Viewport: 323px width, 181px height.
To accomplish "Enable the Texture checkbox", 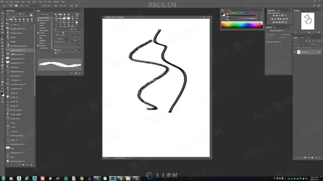I will 38,25.
